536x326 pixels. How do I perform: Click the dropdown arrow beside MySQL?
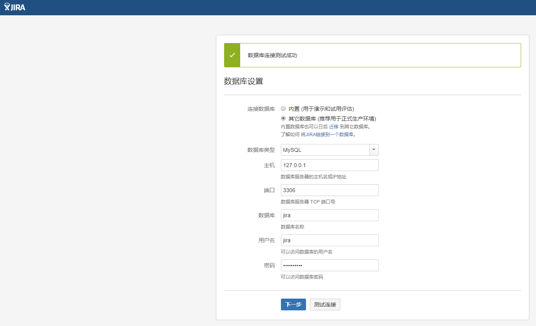[374, 150]
